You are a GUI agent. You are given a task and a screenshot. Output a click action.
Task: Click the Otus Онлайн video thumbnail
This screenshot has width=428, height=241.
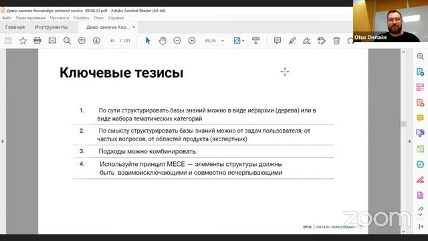[391, 21]
